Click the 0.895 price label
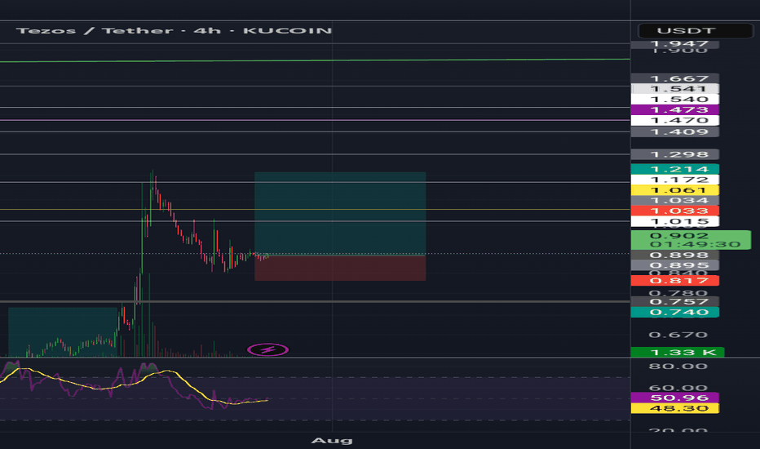This screenshot has width=760, height=449. click(674, 265)
